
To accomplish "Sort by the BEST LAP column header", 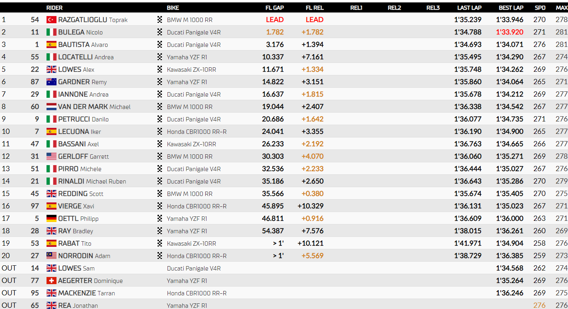I will (511, 8).
